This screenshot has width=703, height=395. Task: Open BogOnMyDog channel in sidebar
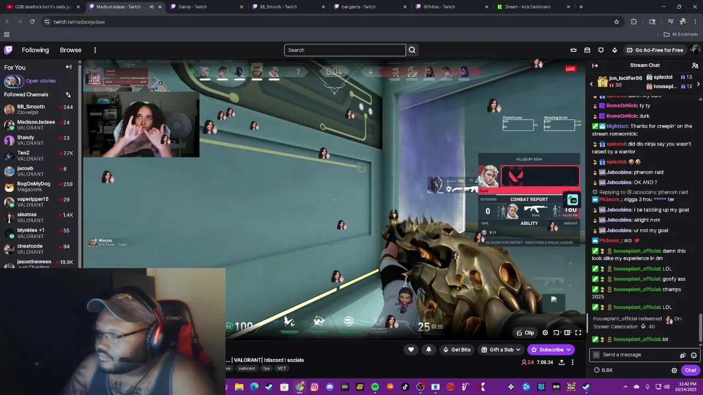[x=41, y=187]
